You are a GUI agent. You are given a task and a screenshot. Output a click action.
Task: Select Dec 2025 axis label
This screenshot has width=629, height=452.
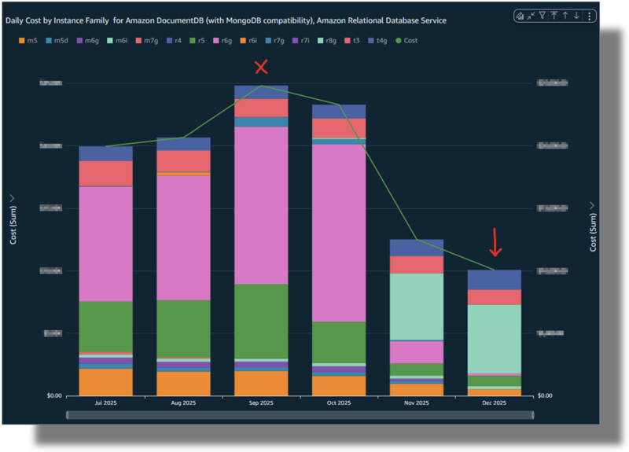coord(495,403)
